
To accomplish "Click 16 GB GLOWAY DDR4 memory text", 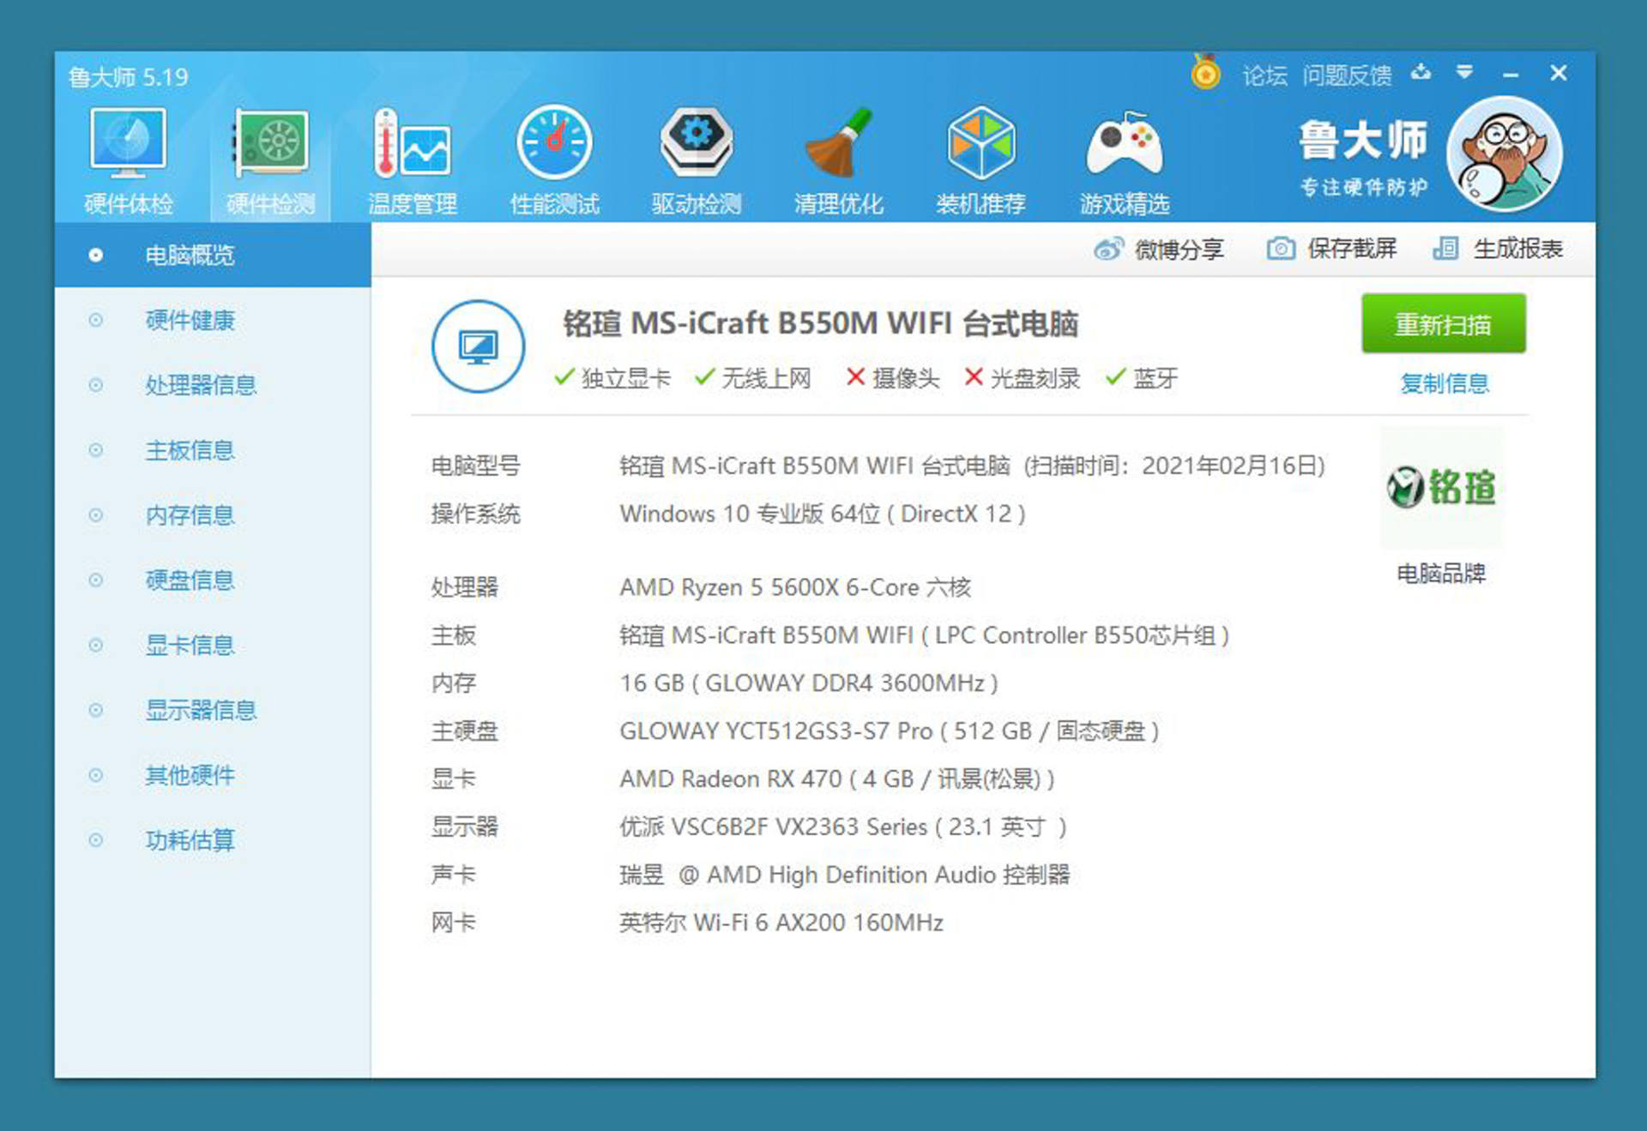I will (809, 683).
